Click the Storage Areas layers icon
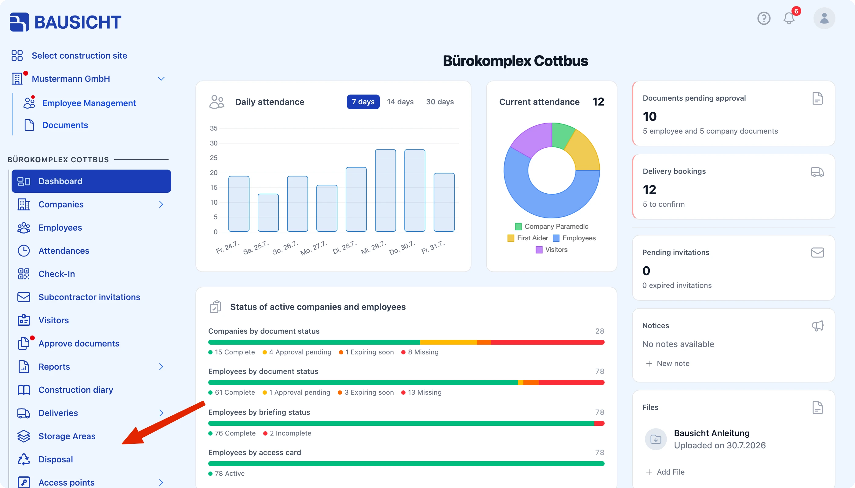 coord(24,436)
